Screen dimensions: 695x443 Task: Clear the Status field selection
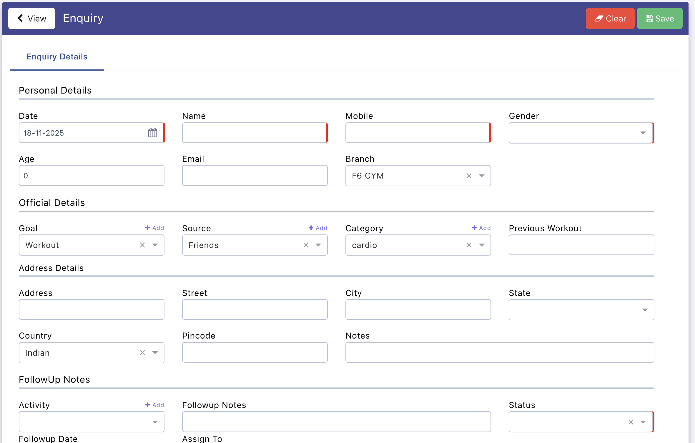point(631,422)
